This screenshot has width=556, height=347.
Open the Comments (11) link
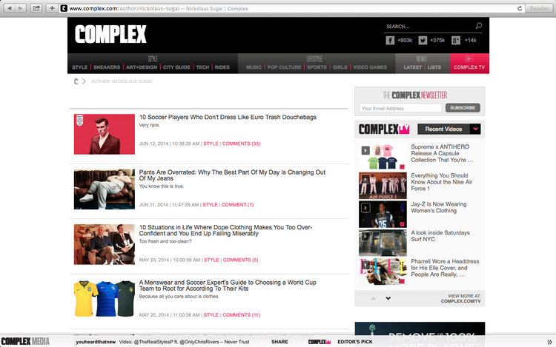(x=241, y=315)
